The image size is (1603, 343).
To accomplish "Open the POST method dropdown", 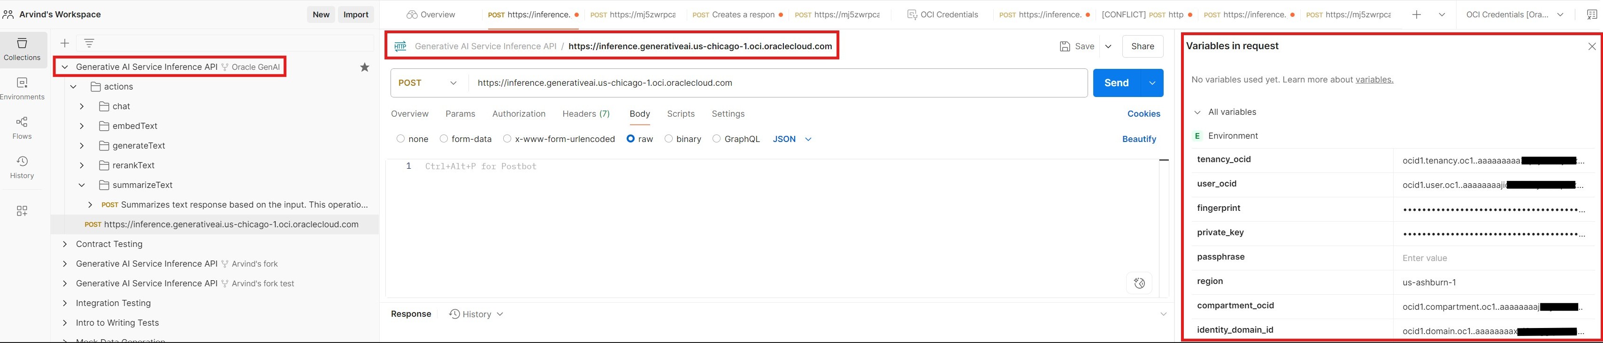I will [x=428, y=82].
